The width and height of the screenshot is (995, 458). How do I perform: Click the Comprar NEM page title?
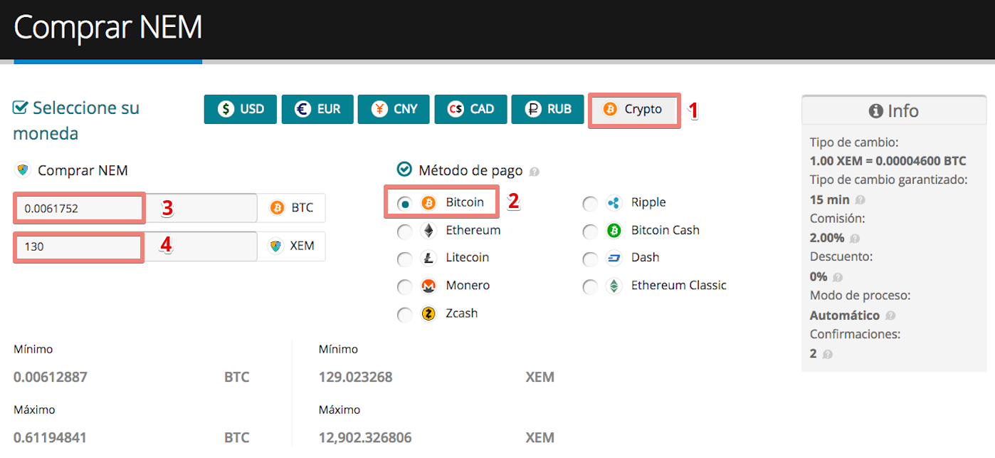[x=108, y=27]
